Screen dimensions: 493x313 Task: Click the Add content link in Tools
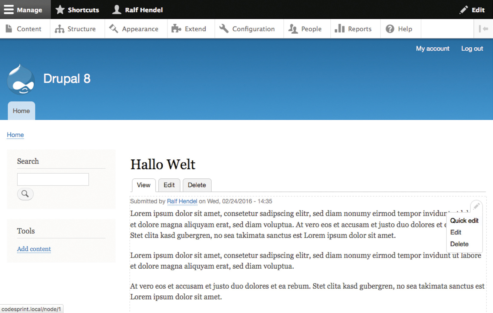(x=34, y=249)
